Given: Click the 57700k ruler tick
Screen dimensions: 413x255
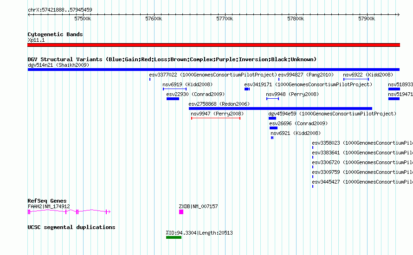Looking at the screenshot, I should [x=225, y=19].
